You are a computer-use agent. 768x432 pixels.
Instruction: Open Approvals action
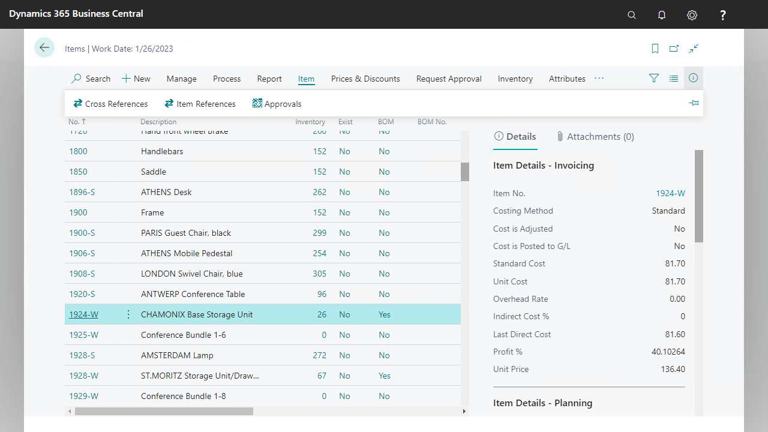coord(277,104)
